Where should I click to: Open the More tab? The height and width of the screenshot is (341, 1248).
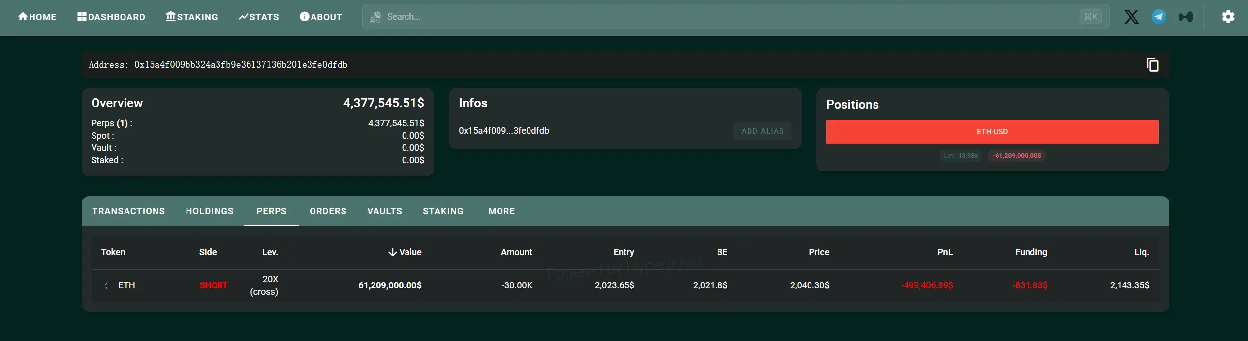point(501,211)
